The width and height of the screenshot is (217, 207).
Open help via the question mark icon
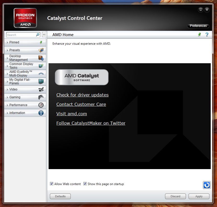tap(207, 34)
